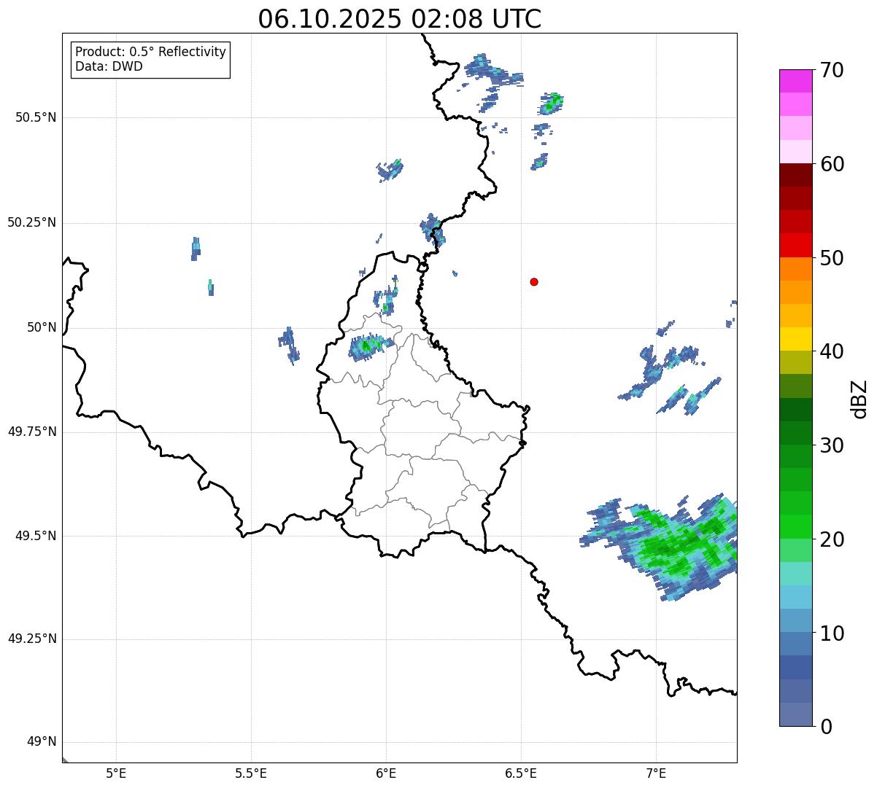Screen dimensions: 877x788
Task: Click longitude label "5°E"
Action: point(116,773)
